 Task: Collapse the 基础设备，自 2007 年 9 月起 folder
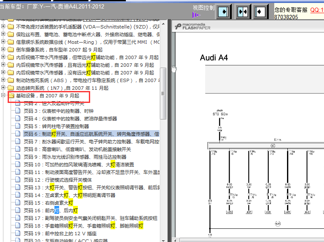[3, 96]
